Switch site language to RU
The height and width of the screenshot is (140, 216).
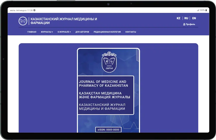pyautogui.click(x=186, y=18)
